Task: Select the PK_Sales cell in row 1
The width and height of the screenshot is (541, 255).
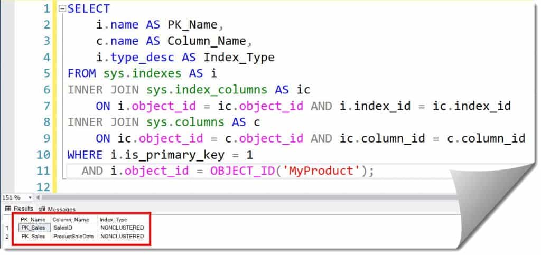Action: (34, 228)
